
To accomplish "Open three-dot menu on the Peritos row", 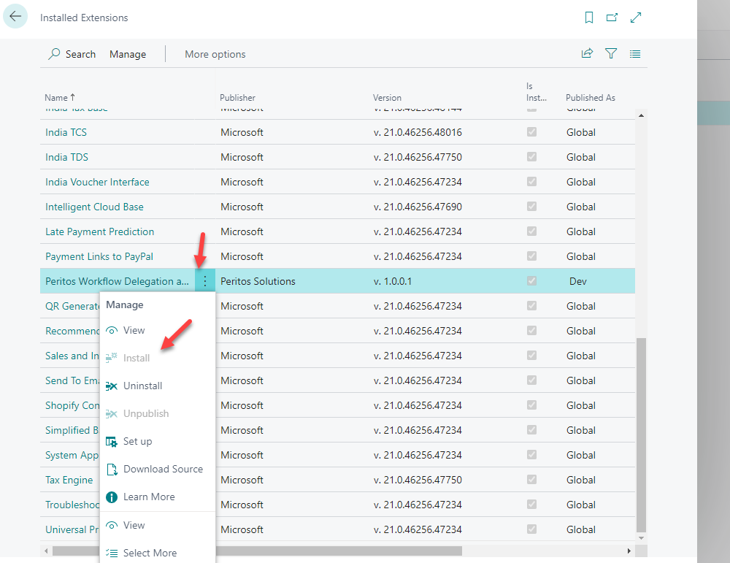I will point(205,281).
